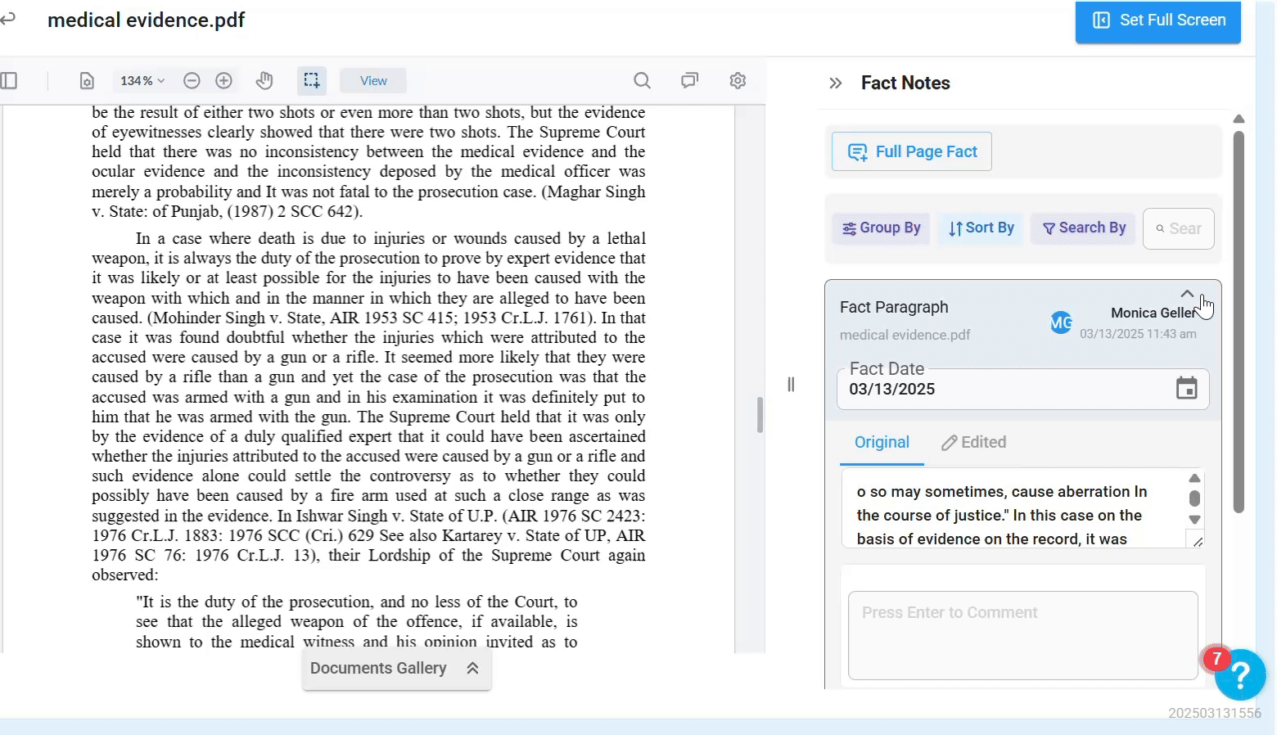Collapse Fact Notes panel with double chevron
Screen dimensions: 1277x735
[835, 83]
